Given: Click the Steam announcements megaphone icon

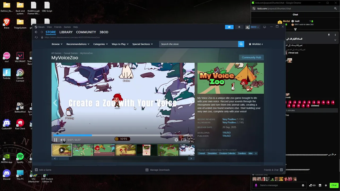Looking at the screenshot, I should [x=229, y=27].
